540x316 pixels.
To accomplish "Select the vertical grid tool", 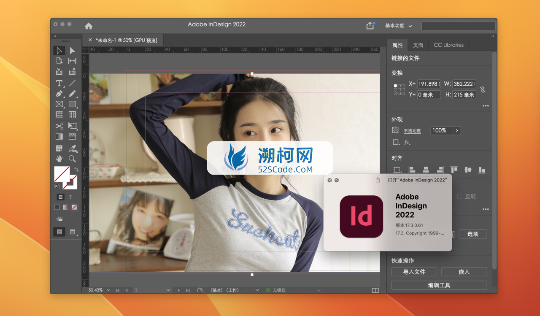I will pyautogui.click(x=72, y=114).
